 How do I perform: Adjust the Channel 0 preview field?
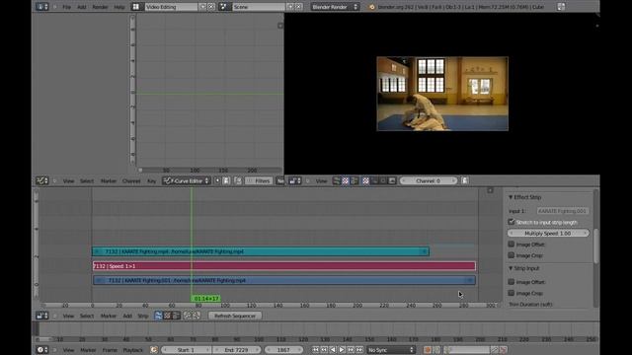(428, 181)
